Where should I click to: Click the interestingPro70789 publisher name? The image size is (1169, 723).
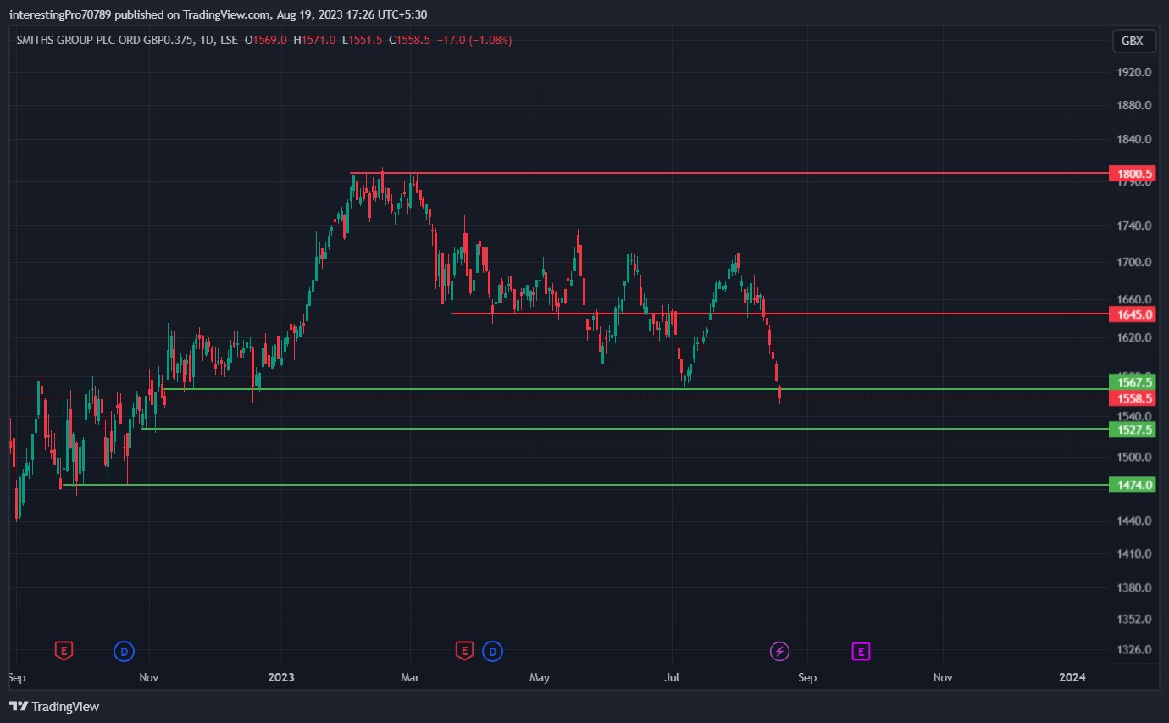point(60,14)
